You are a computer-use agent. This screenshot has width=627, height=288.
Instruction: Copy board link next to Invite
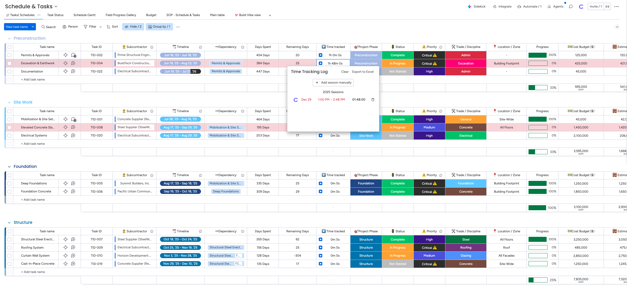(x=607, y=7)
